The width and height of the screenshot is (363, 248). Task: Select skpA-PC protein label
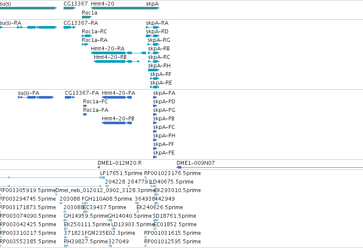point(164,127)
